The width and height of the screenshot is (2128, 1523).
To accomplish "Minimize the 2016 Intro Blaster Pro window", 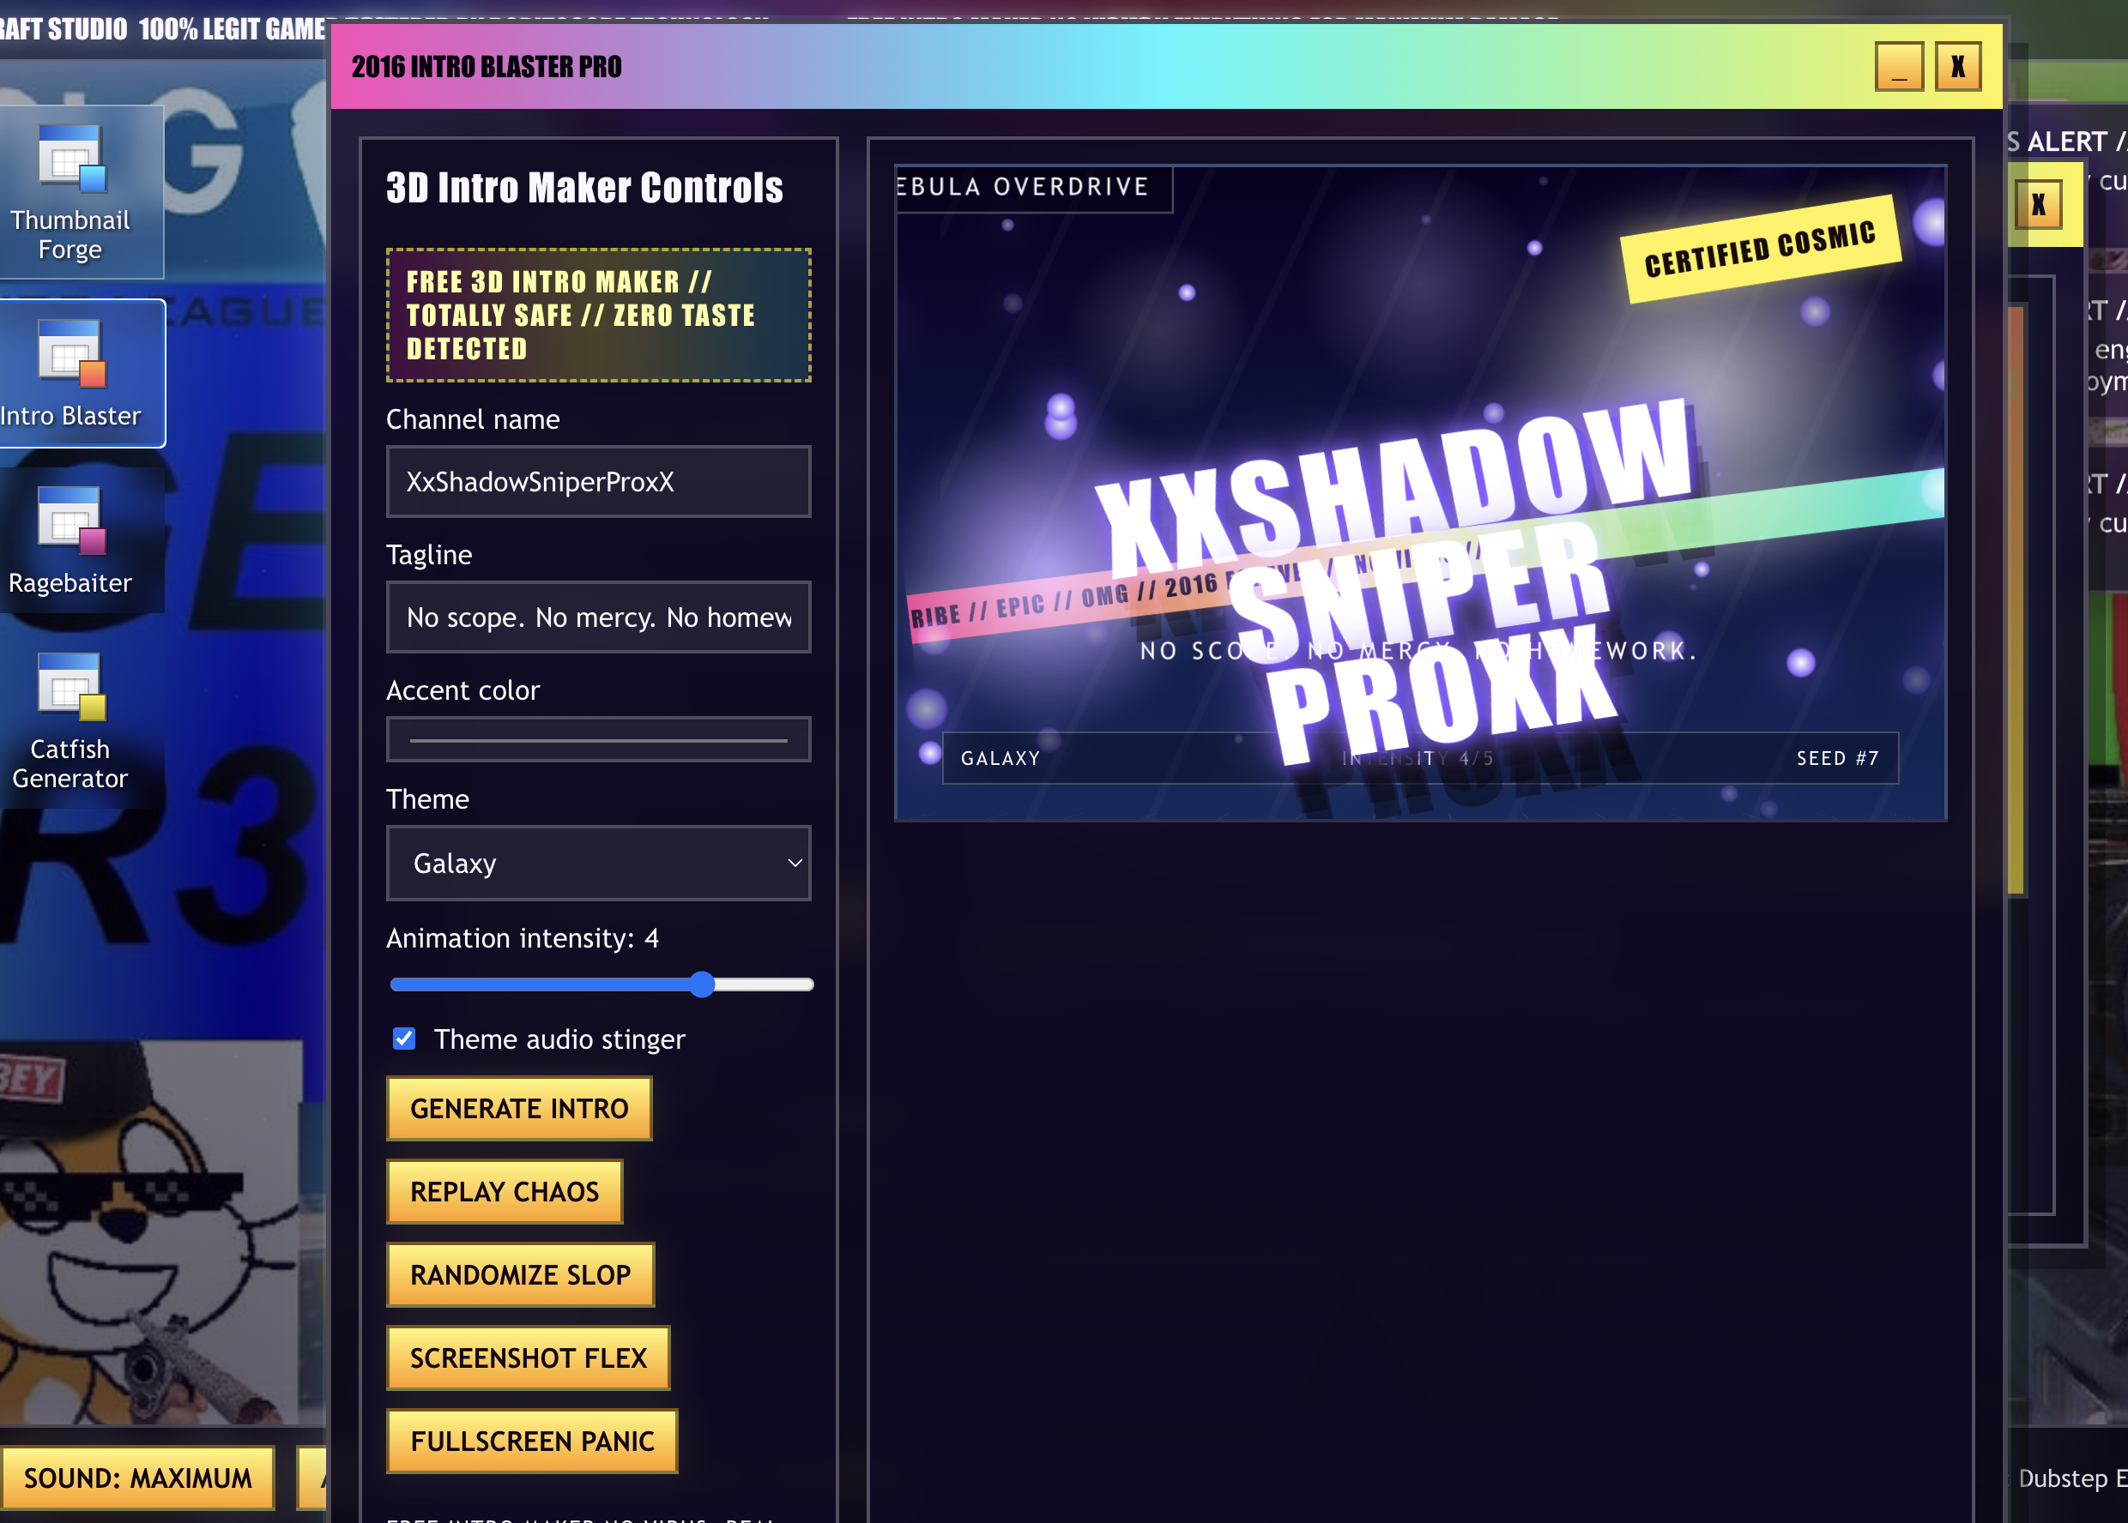I will 1898,67.
